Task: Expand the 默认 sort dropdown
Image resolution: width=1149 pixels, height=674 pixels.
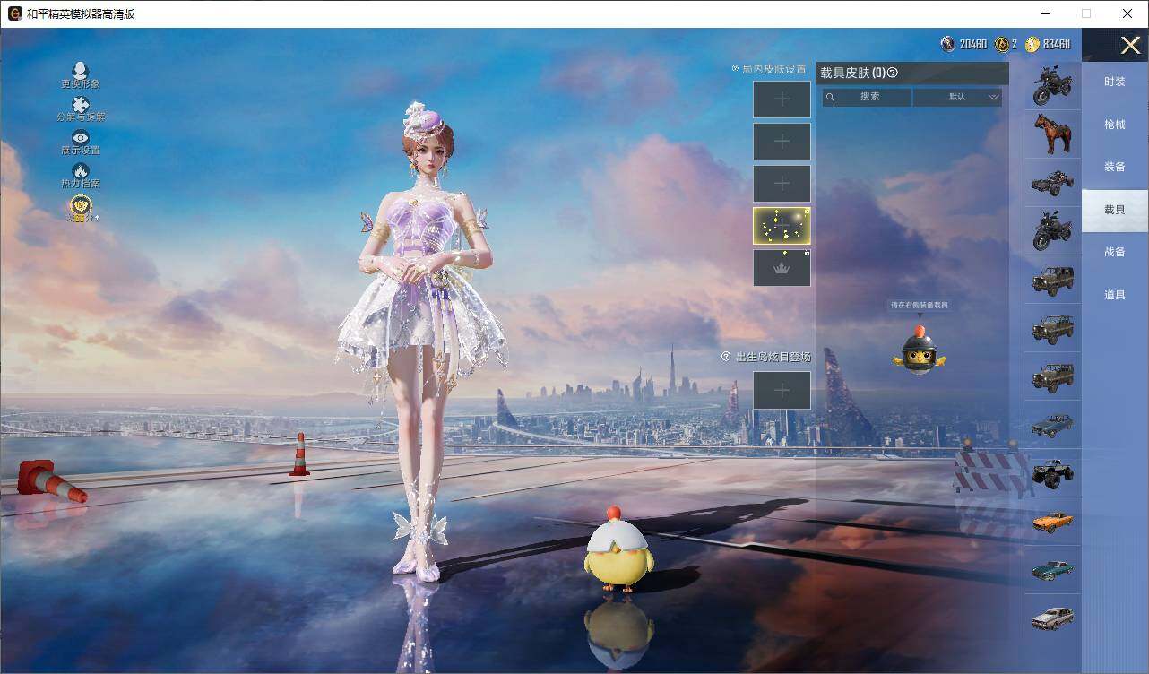Action: (957, 97)
